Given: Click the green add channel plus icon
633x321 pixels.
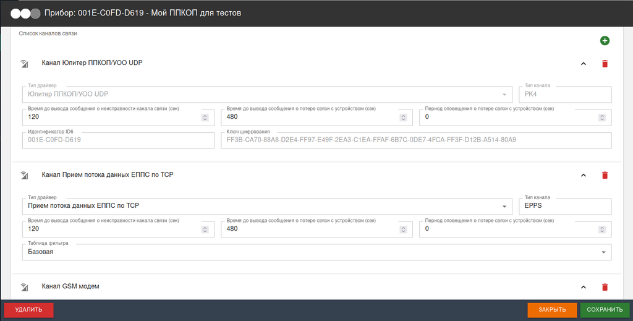Looking at the screenshot, I should (605, 41).
